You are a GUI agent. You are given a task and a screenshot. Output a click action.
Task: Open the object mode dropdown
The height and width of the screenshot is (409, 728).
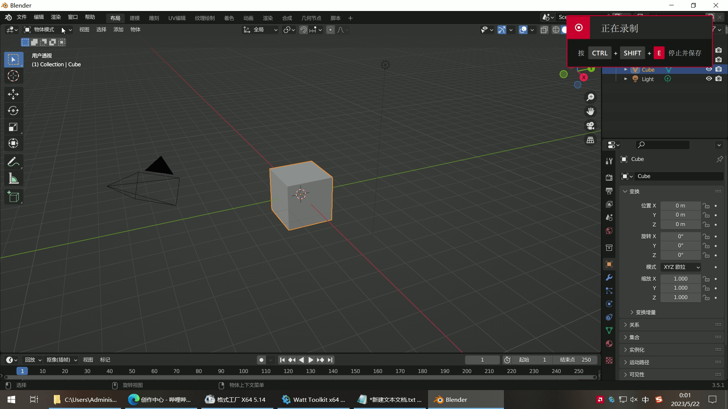click(x=48, y=30)
